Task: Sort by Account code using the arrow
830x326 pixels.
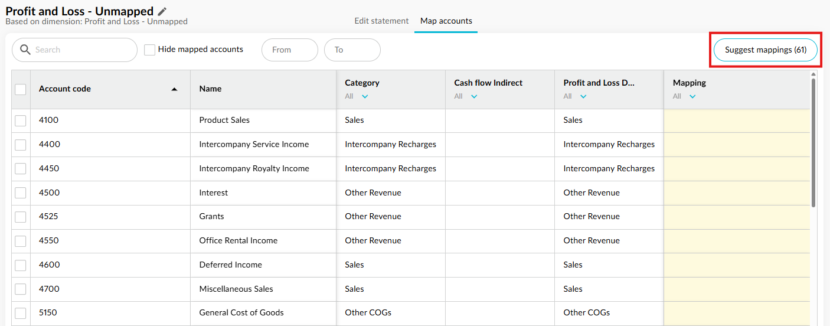Action: (174, 89)
